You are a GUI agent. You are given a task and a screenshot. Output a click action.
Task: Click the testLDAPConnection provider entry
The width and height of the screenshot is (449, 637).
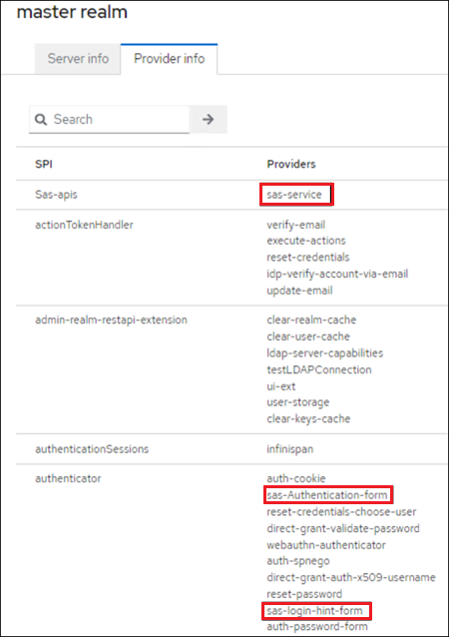pyautogui.click(x=319, y=369)
